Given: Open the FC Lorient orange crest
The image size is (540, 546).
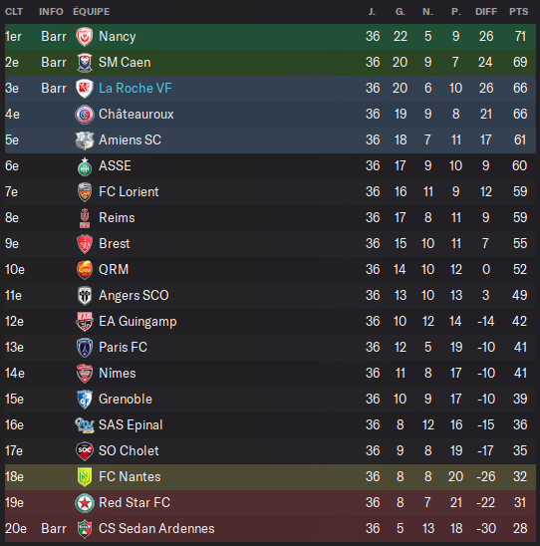Looking at the screenshot, I should point(85,192).
